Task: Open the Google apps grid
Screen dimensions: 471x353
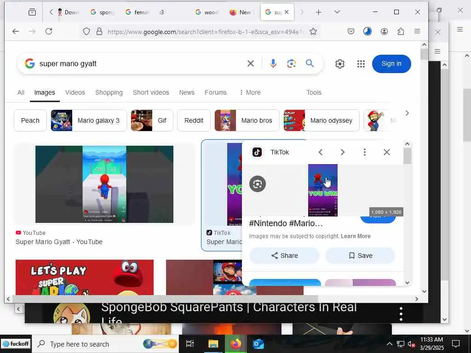Action: click(361, 64)
